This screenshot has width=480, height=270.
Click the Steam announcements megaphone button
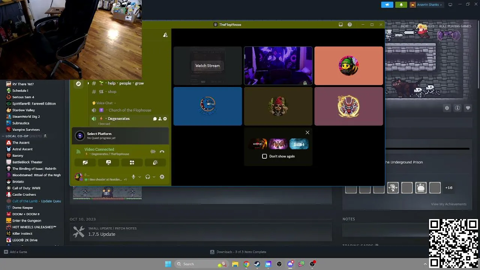click(387, 5)
